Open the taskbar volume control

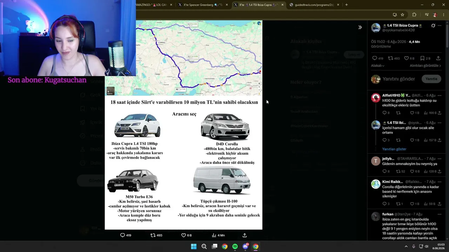tap(427, 246)
